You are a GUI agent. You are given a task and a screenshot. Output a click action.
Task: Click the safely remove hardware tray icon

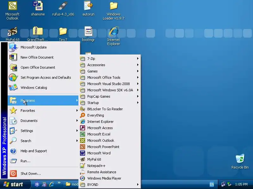229,184
